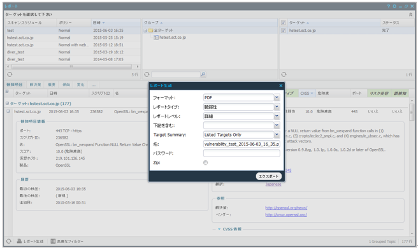Screen dimensions: 418x250
Task: Click the スキャンスケジュール column header
Action: 31,23
